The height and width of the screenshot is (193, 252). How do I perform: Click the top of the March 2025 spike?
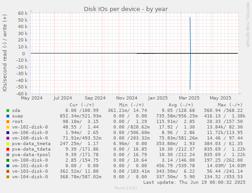click(190, 18)
